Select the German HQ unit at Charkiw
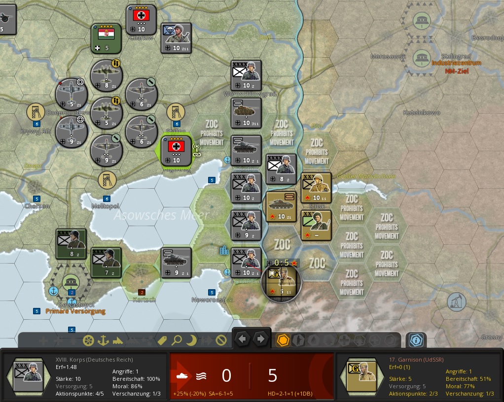Image resolution: width=504 pixels, height=402 pixels. [x=141, y=20]
